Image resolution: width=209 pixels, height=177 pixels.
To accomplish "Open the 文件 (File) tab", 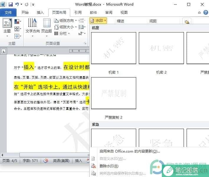I will pyautogui.click(x=8, y=13).
